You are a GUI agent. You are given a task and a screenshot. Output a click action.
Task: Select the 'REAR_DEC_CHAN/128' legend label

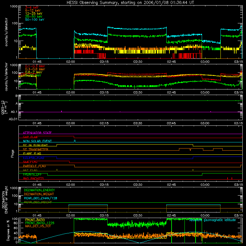41,198
